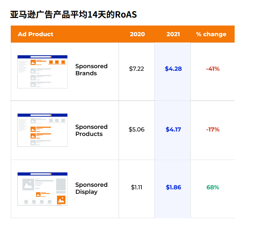The width and height of the screenshot is (254, 234).
Task: Select the $1.86 value cell
Action: coord(173,187)
